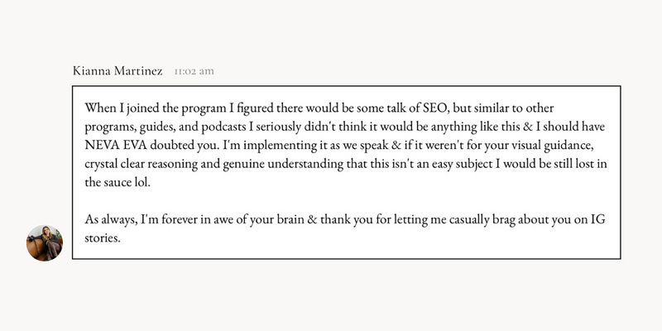This screenshot has height=331, width=662.
Task: Click the phrase 'genuine understanding'
Action: (x=283, y=164)
